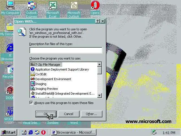
Task: Open the Recycle Bin icon
Action: 10,69
